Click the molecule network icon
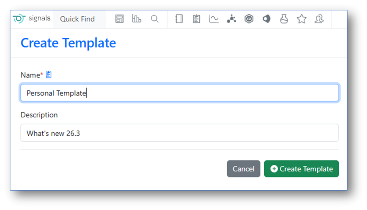The height and width of the screenshot is (210, 367). click(231, 19)
